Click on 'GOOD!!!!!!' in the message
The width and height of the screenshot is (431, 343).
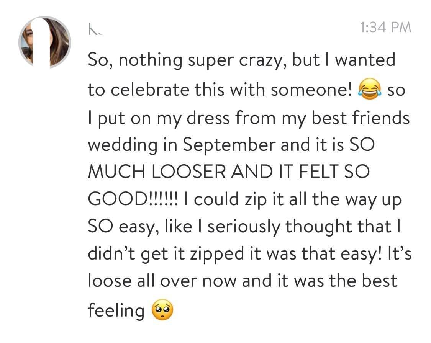133,199
